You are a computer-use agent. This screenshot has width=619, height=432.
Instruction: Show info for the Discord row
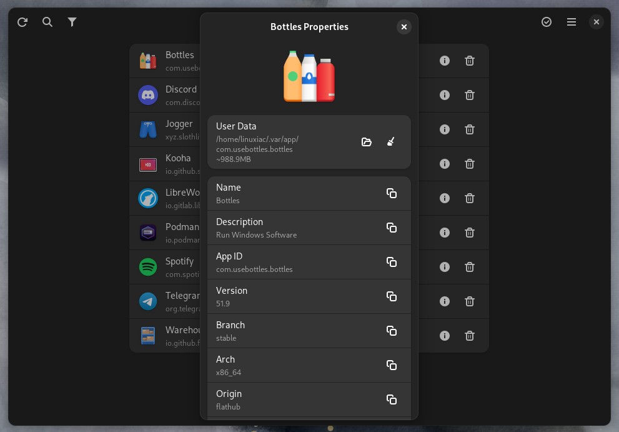click(445, 95)
